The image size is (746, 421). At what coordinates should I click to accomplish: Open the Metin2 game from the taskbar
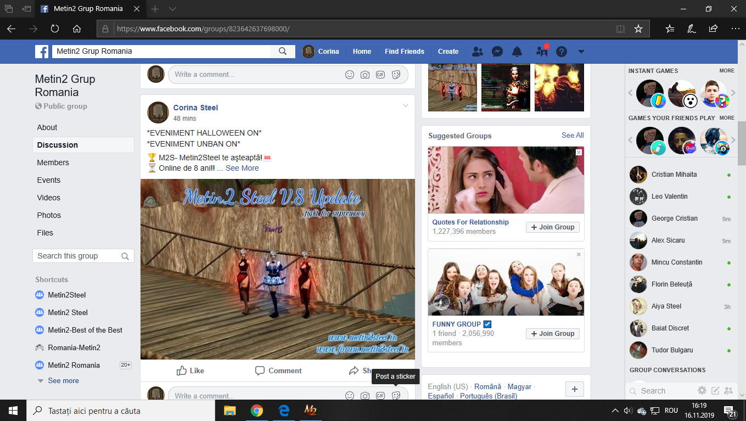point(310,410)
